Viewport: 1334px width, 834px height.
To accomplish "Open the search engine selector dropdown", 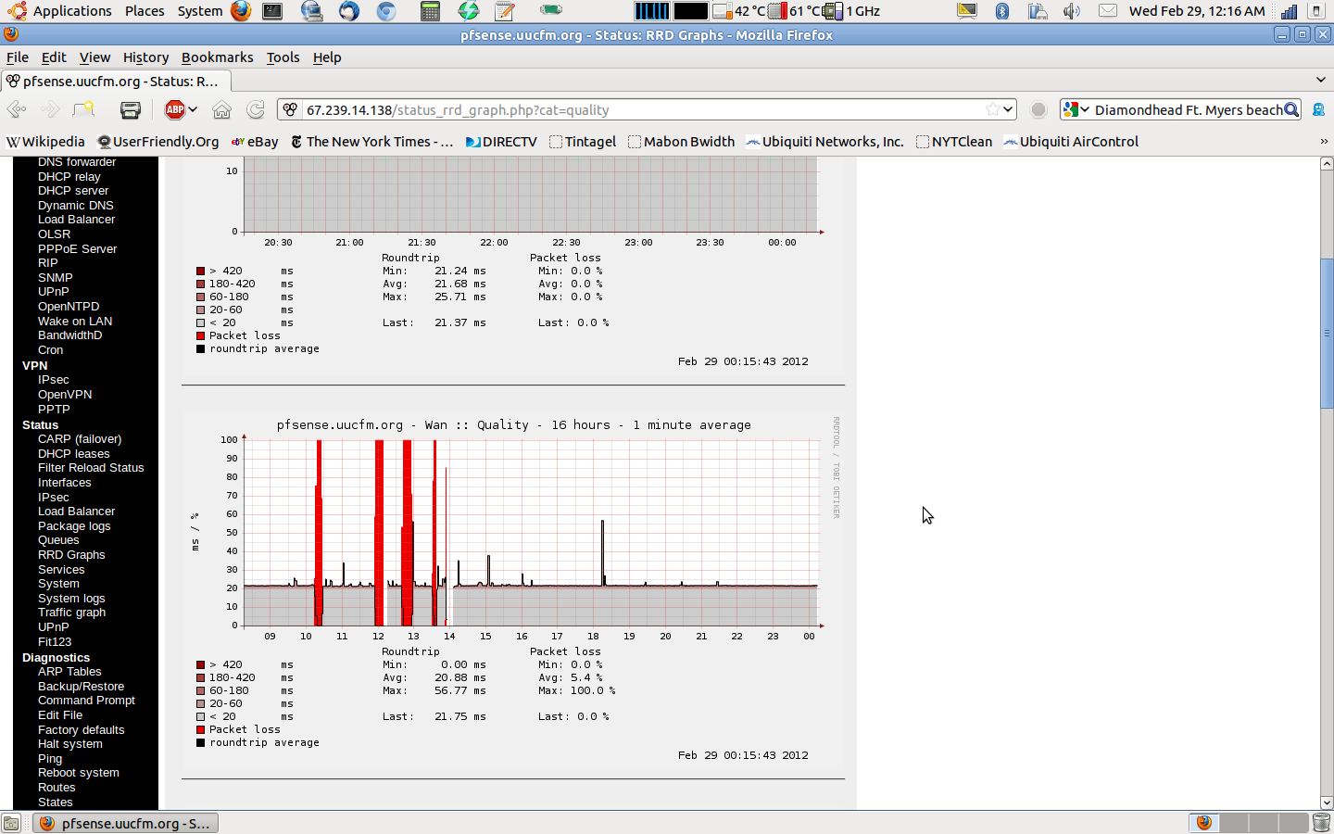I will coord(1076,109).
